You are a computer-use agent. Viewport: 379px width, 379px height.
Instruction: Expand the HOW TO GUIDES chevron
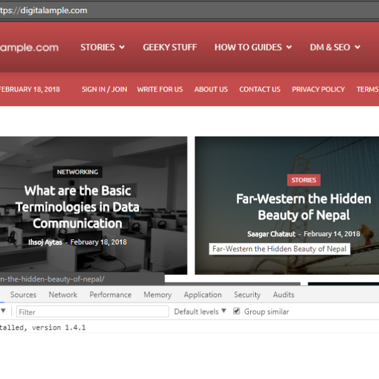tap(289, 47)
